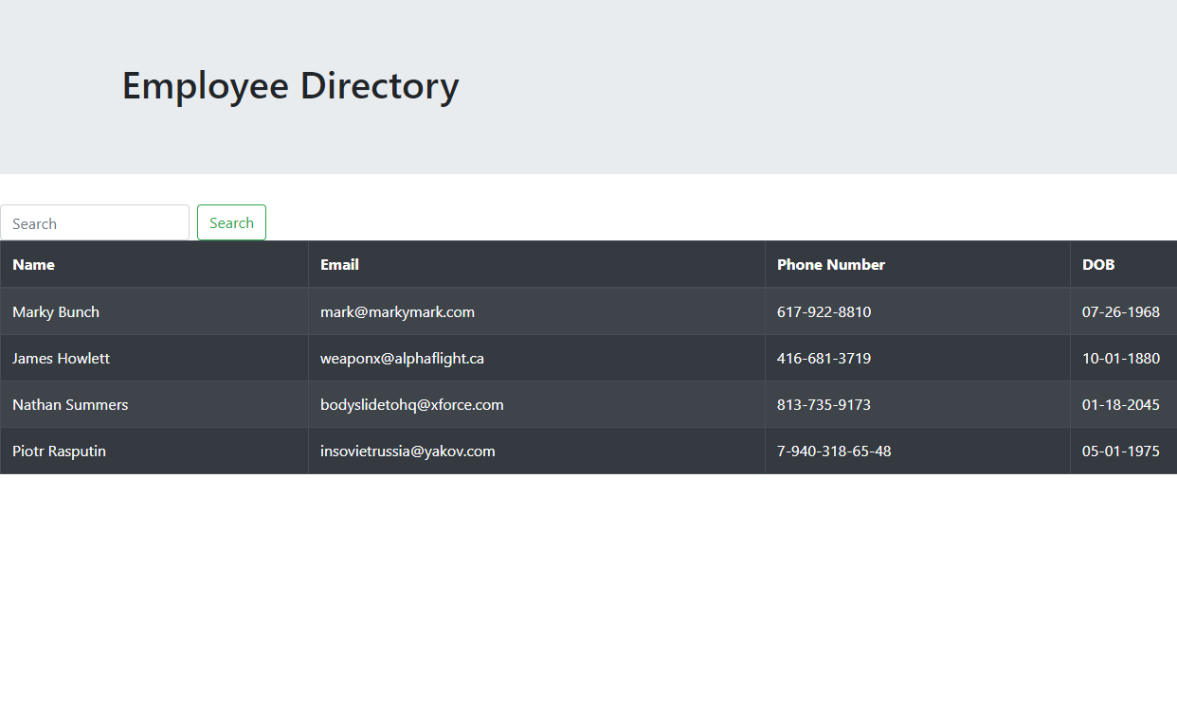Select the Marky Bunch row
The height and width of the screenshot is (726, 1177).
(x=55, y=311)
